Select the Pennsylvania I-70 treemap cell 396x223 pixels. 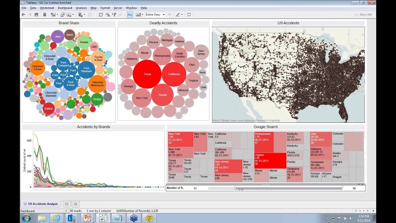tap(264, 142)
